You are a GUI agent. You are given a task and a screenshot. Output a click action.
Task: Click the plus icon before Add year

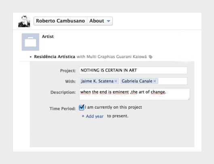[x=83, y=116]
